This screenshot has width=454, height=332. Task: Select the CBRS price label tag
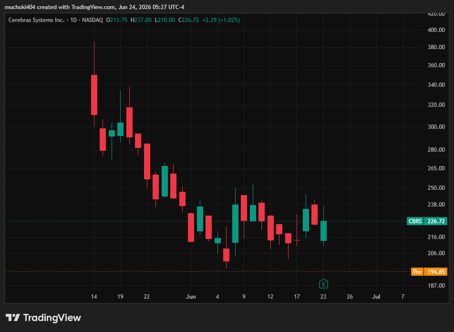pos(415,221)
